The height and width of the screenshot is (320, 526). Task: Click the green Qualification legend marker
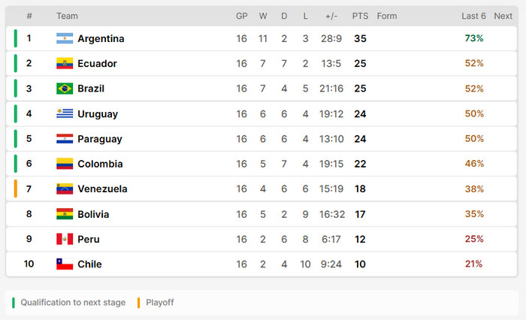tap(14, 303)
